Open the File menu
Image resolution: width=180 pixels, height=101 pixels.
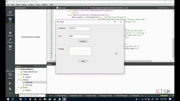[x=8, y=5]
